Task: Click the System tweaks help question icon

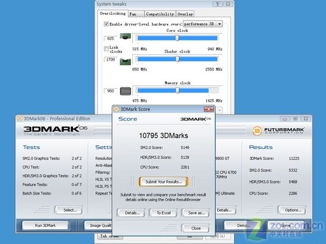Action: (x=217, y=4)
